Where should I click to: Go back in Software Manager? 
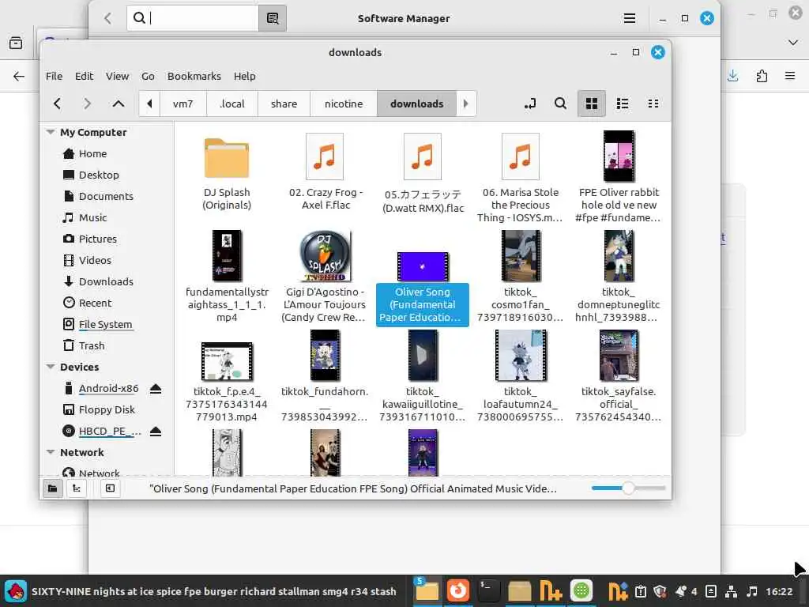pos(107,19)
